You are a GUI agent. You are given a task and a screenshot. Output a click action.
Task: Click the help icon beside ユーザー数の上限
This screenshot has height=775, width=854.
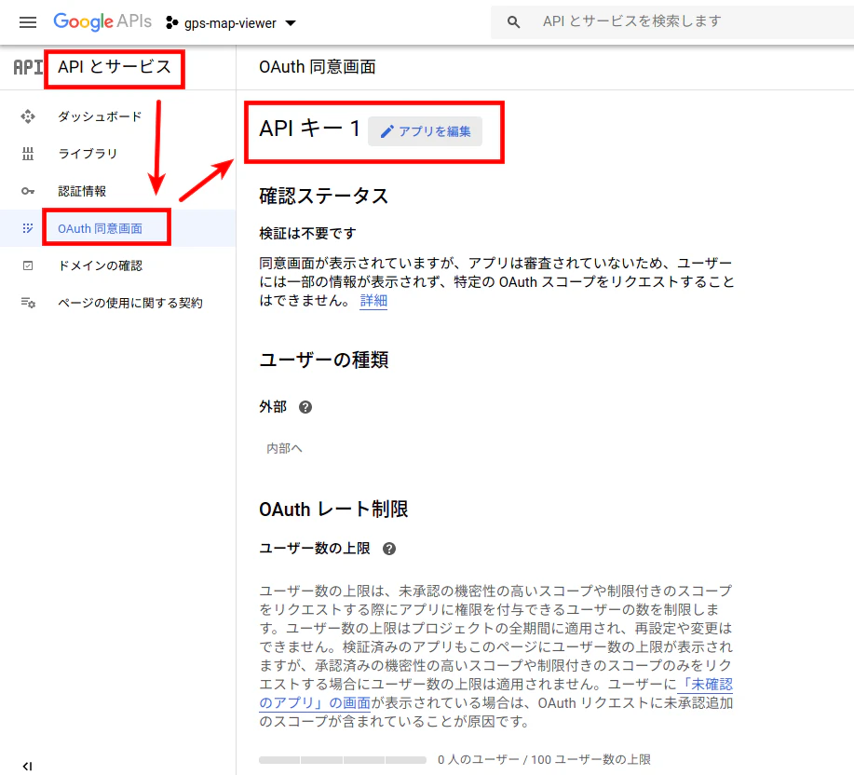tap(389, 549)
